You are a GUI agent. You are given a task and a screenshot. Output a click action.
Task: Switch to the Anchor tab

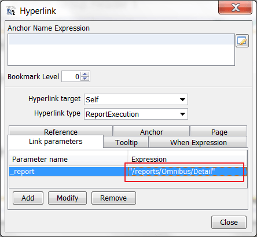152,131
